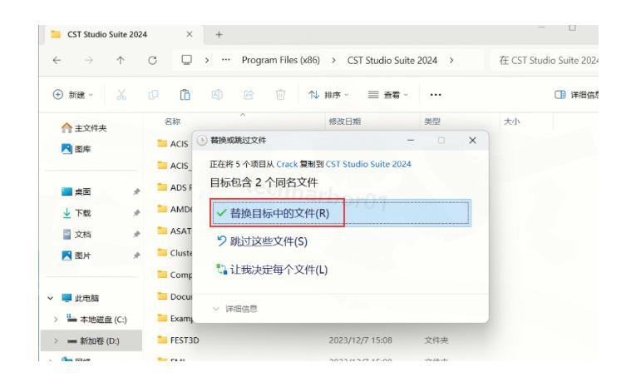Choose Skip these files (S)
This screenshot has height=387, width=636.
click(x=262, y=241)
